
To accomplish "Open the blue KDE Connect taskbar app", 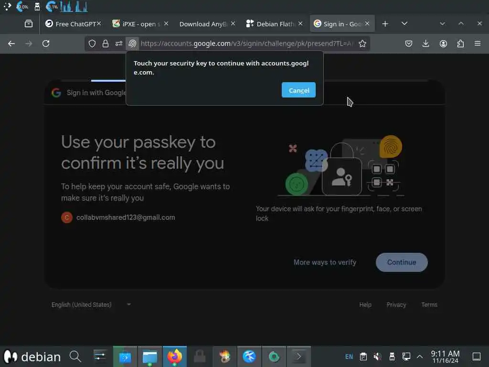I will pos(125,356).
